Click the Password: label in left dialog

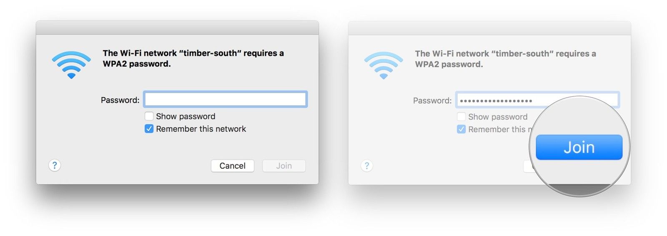click(120, 100)
